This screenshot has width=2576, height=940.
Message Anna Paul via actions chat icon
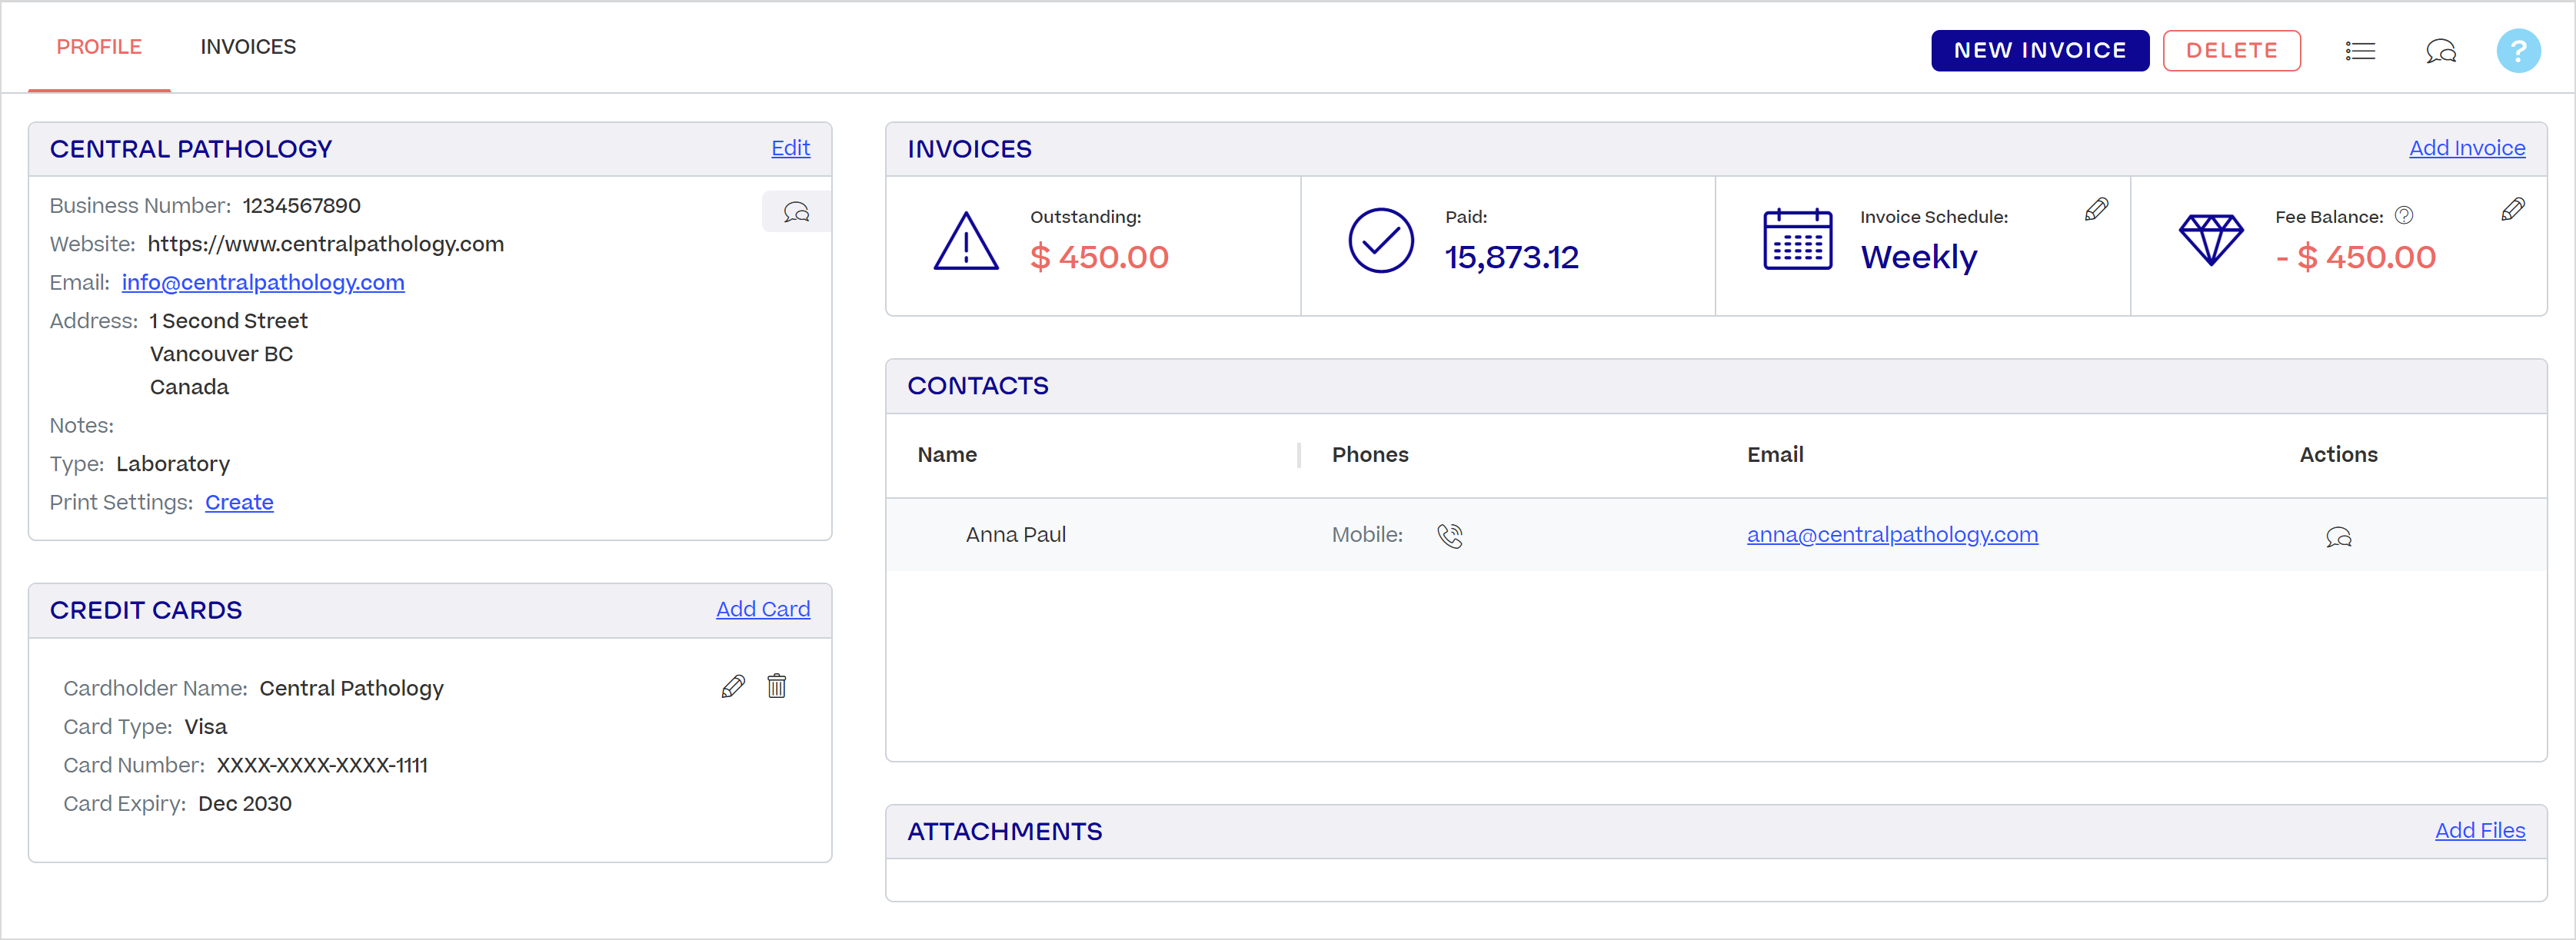[2338, 537]
